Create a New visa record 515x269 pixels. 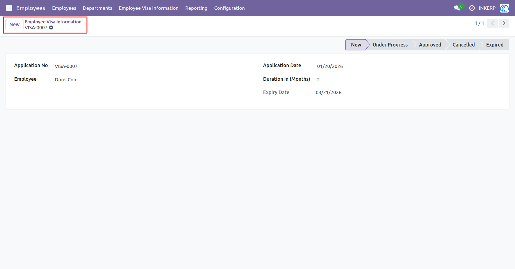click(x=14, y=25)
